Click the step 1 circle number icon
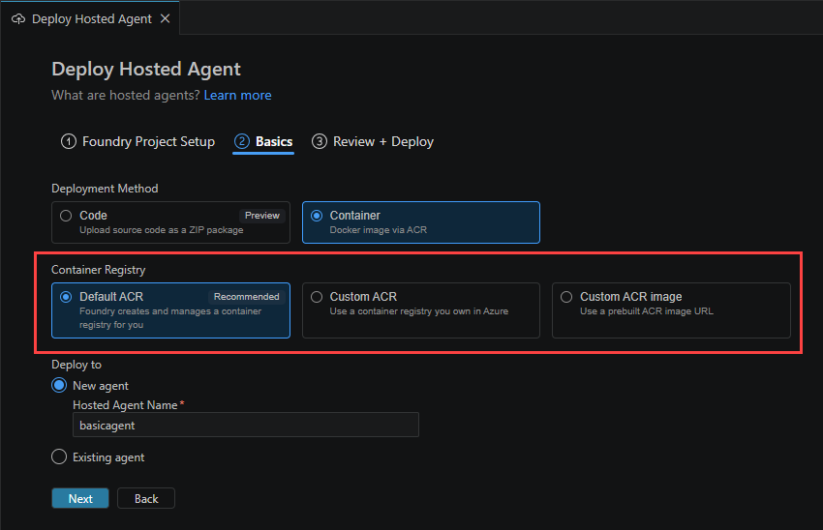 point(68,141)
